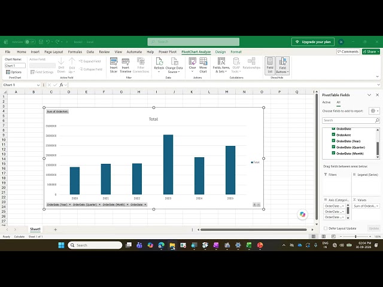
Task: Open PivotChart Options
Action: (14, 72)
